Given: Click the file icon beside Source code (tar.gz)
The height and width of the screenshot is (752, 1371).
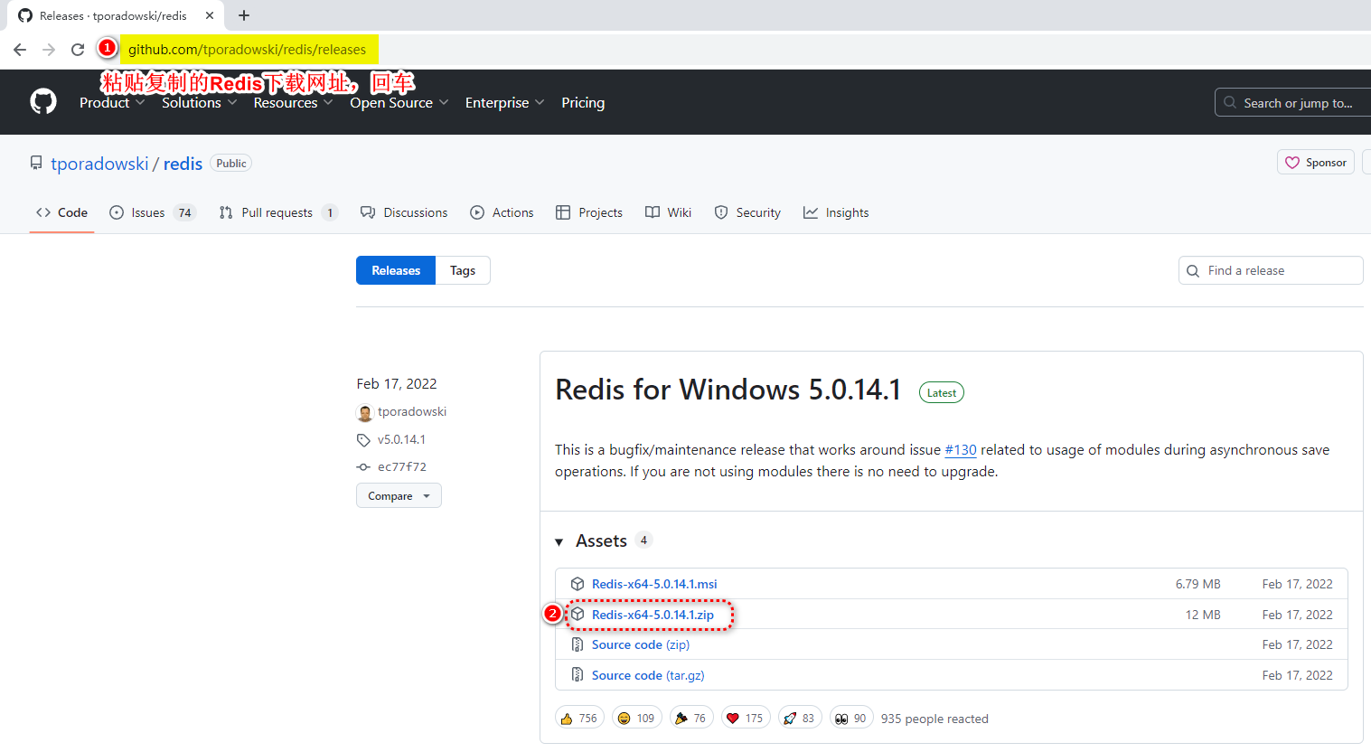Looking at the screenshot, I should pyautogui.click(x=578, y=675).
